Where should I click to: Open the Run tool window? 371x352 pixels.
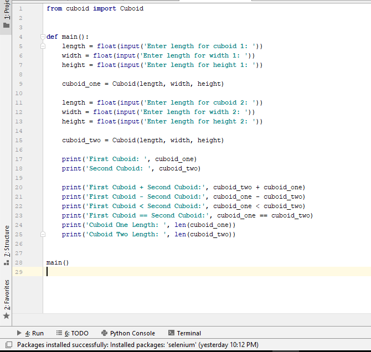point(30,333)
